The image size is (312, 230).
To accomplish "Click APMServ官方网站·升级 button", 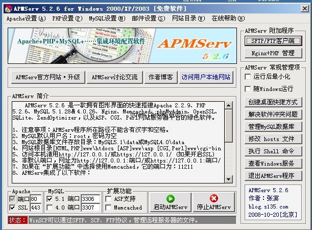I will coord(48,77).
